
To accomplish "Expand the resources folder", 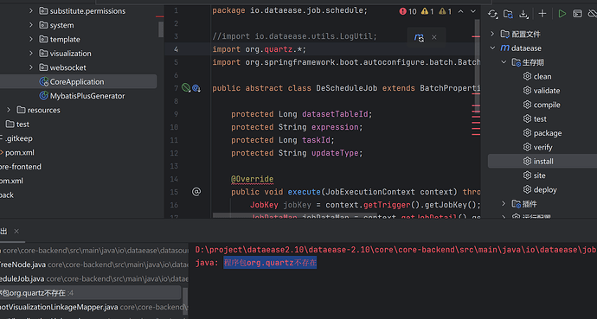I will click(x=9, y=110).
